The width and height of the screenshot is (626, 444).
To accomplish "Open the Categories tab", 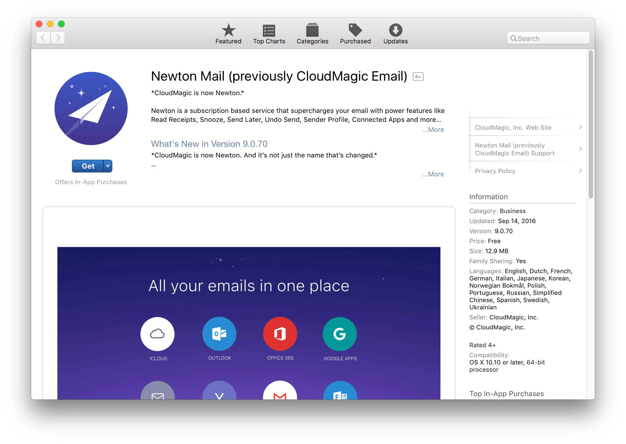I will 312,34.
